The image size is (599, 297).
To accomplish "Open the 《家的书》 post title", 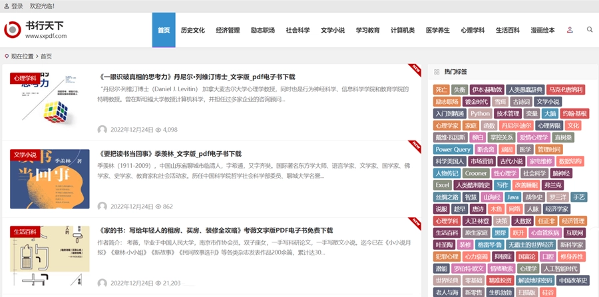I will point(216,230).
